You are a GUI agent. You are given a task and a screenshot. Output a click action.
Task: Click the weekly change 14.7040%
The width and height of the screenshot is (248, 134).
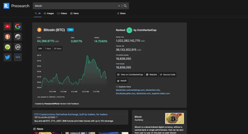pyautogui.click(x=101, y=41)
